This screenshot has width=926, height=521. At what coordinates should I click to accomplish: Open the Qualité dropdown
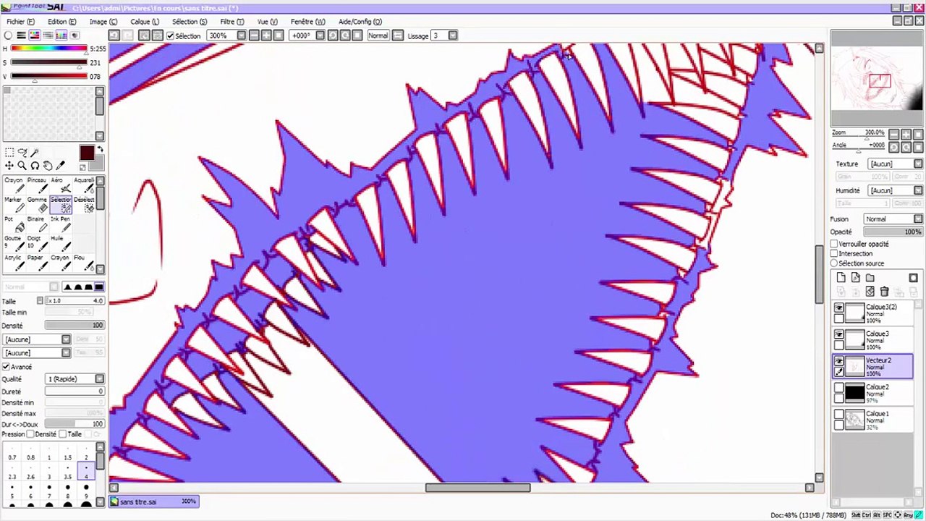99,379
